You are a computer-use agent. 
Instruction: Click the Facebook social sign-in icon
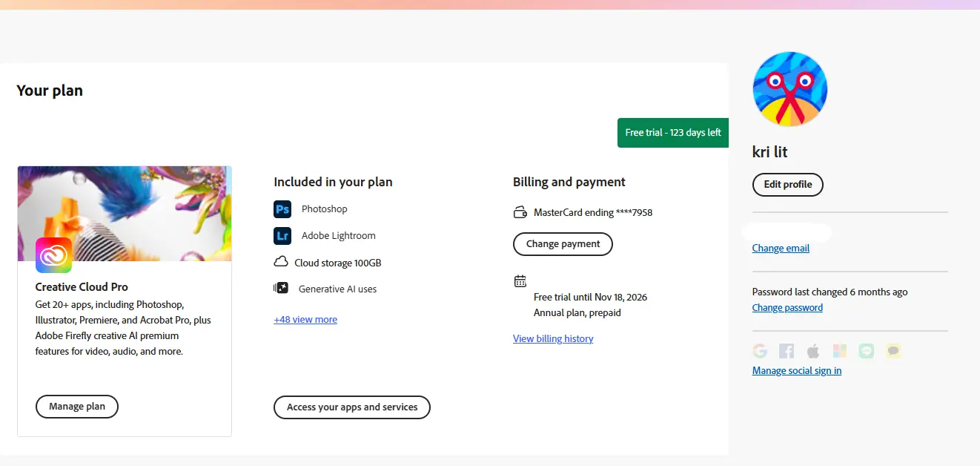pyautogui.click(x=787, y=352)
